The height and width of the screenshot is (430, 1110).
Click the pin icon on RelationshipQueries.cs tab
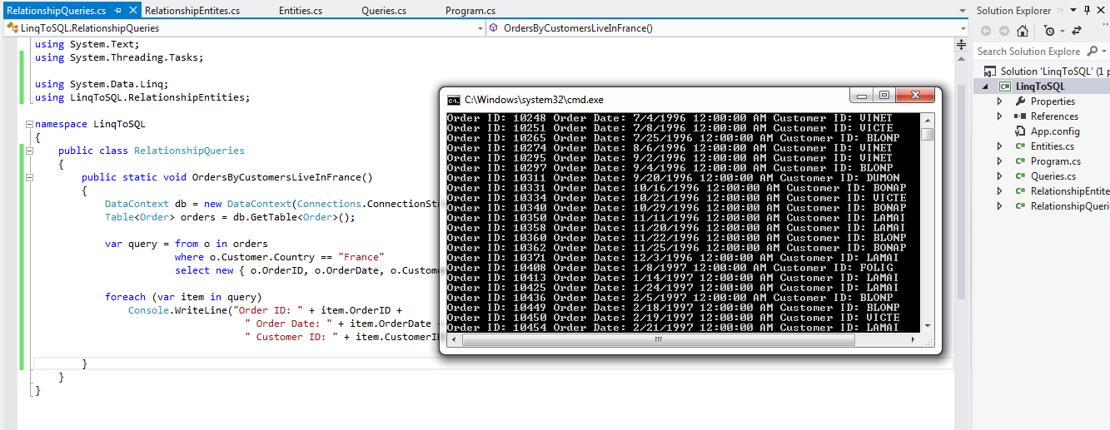118,11
